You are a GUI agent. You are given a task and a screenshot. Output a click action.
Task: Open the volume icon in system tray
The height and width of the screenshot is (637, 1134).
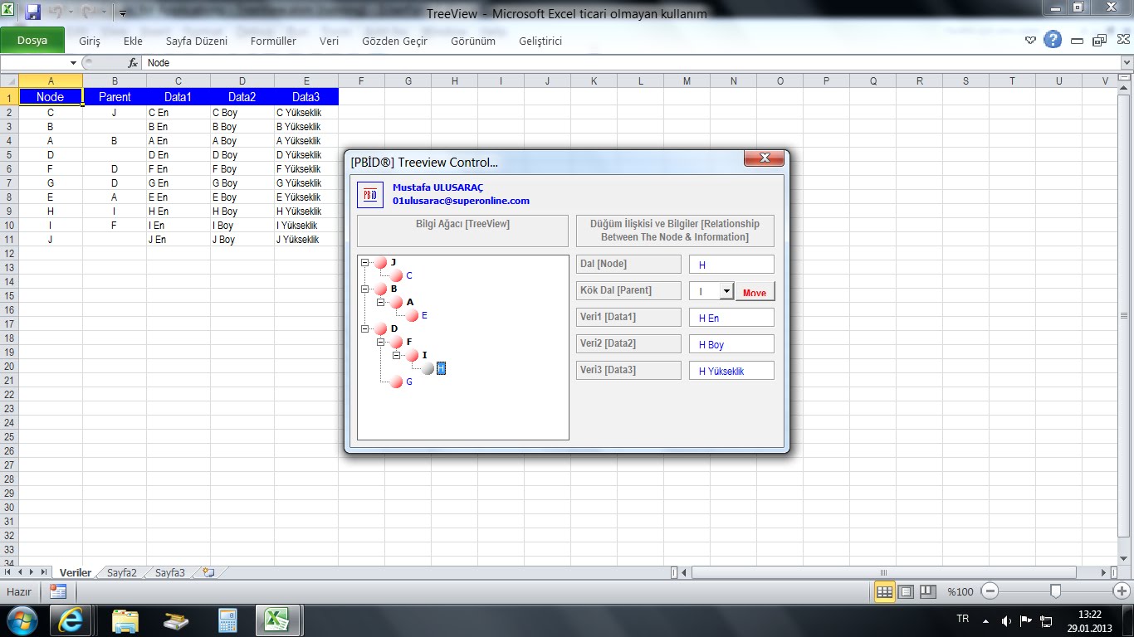[x=1004, y=620]
